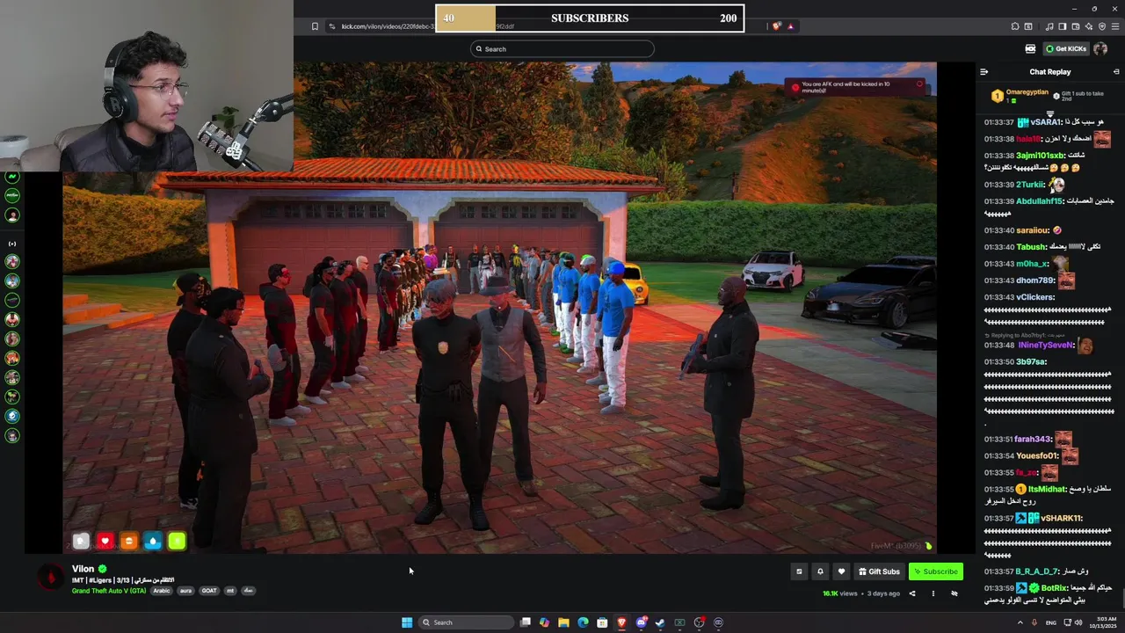Click the Kick icon left of Get KICKs

(x=1030, y=48)
